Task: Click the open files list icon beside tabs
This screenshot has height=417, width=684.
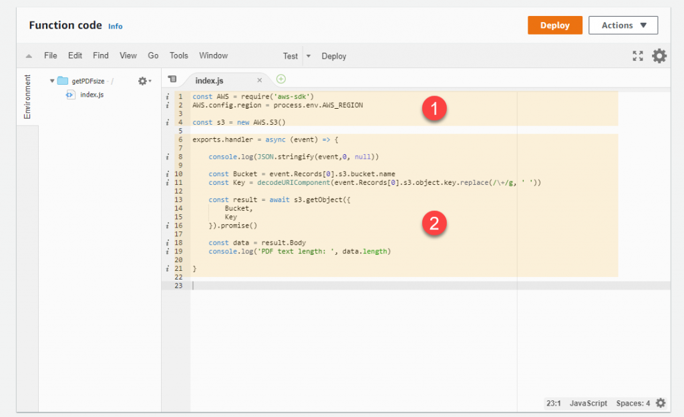Action: pyautogui.click(x=172, y=79)
